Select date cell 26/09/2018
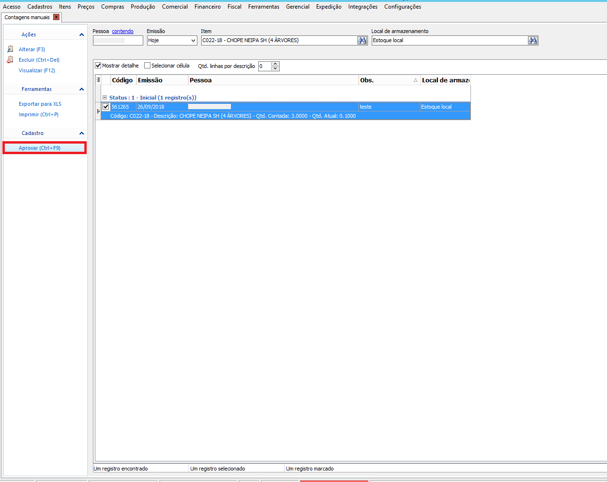This screenshot has height=482, width=607. tap(162, 107)
